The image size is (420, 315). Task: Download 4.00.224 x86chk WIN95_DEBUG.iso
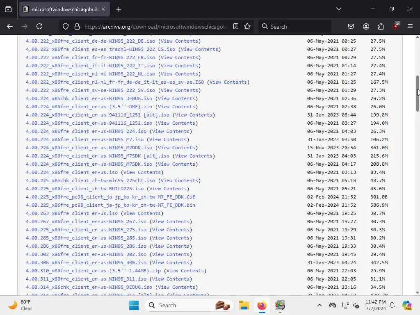pos(89,98)
